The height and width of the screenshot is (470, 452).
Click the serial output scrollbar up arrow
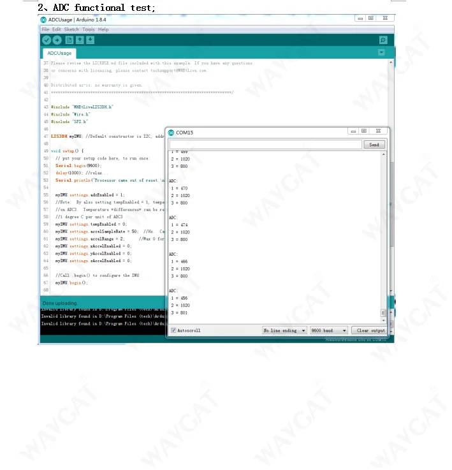pyautogui.click(x=384, y=154)
